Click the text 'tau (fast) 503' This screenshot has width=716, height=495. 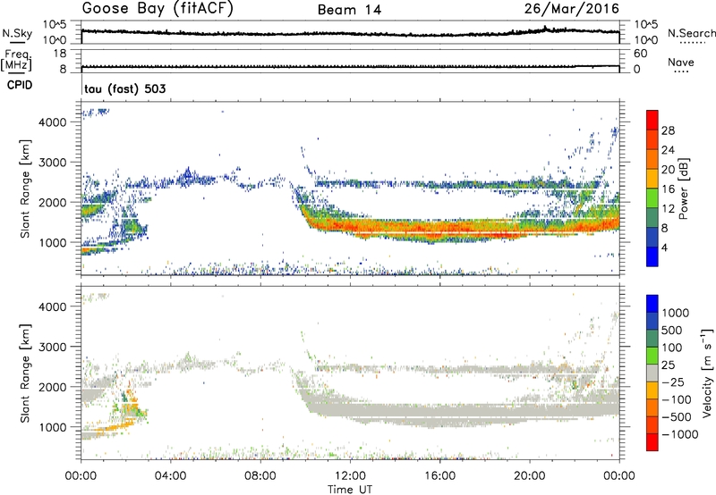124,88
